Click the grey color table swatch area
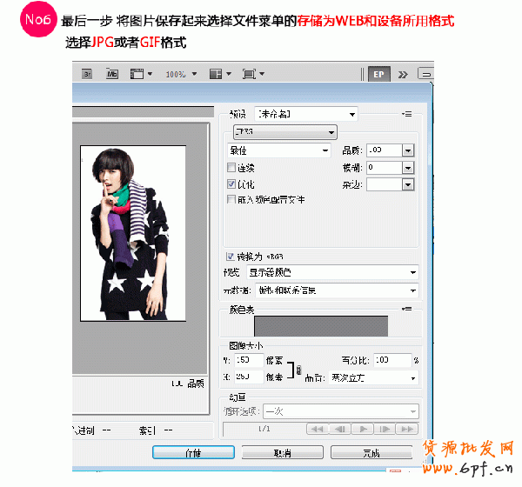Image resolution: width=522 pixels, height=487 pixels. tap(320, 326)
